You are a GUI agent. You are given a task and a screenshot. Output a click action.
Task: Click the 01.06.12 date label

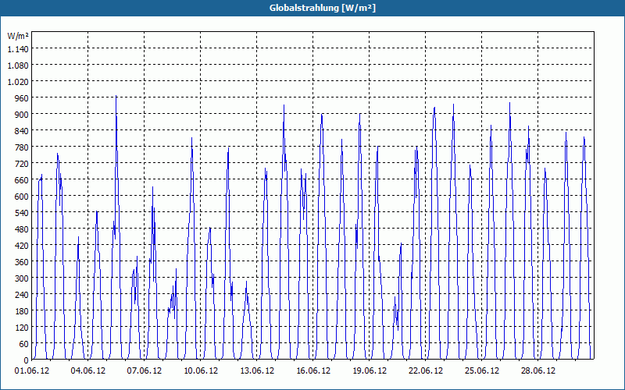point(32,371)
